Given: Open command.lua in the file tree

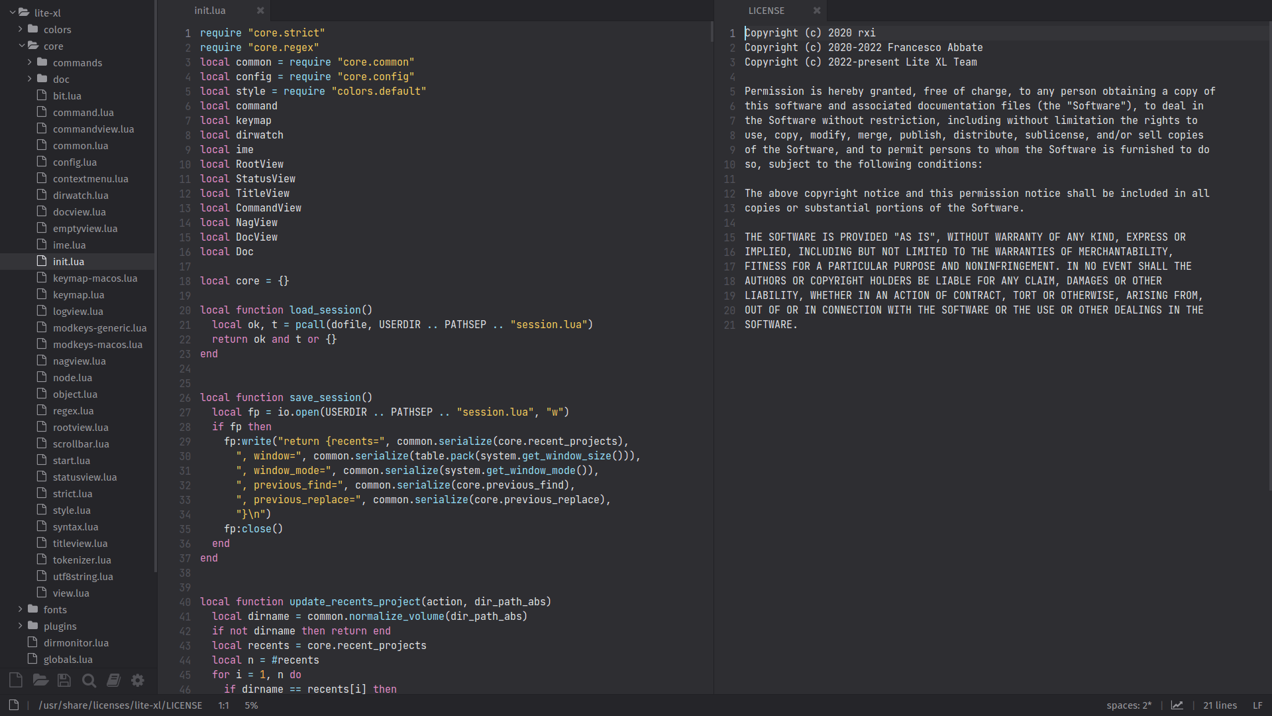Looking at the screenshot, I should point(78,112).
